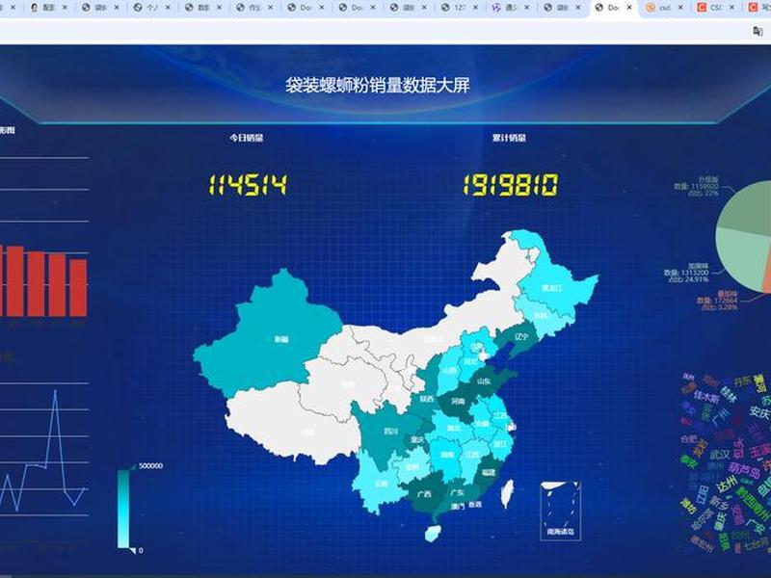Click 新乡 in the word cloud
The height and width of the screenshot is (578, 771).
click(719, 502)
